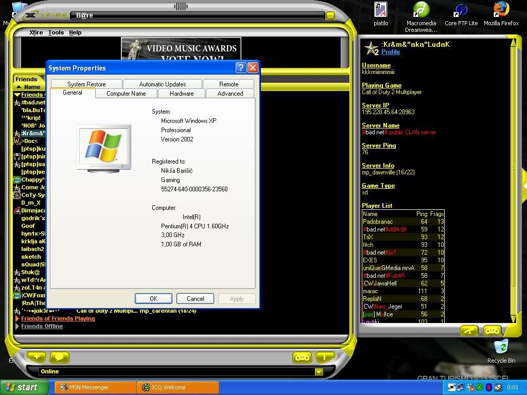Click the Bluetooth tray icon
This screenshot has width=527, height=395.
(x=489, y=388)
